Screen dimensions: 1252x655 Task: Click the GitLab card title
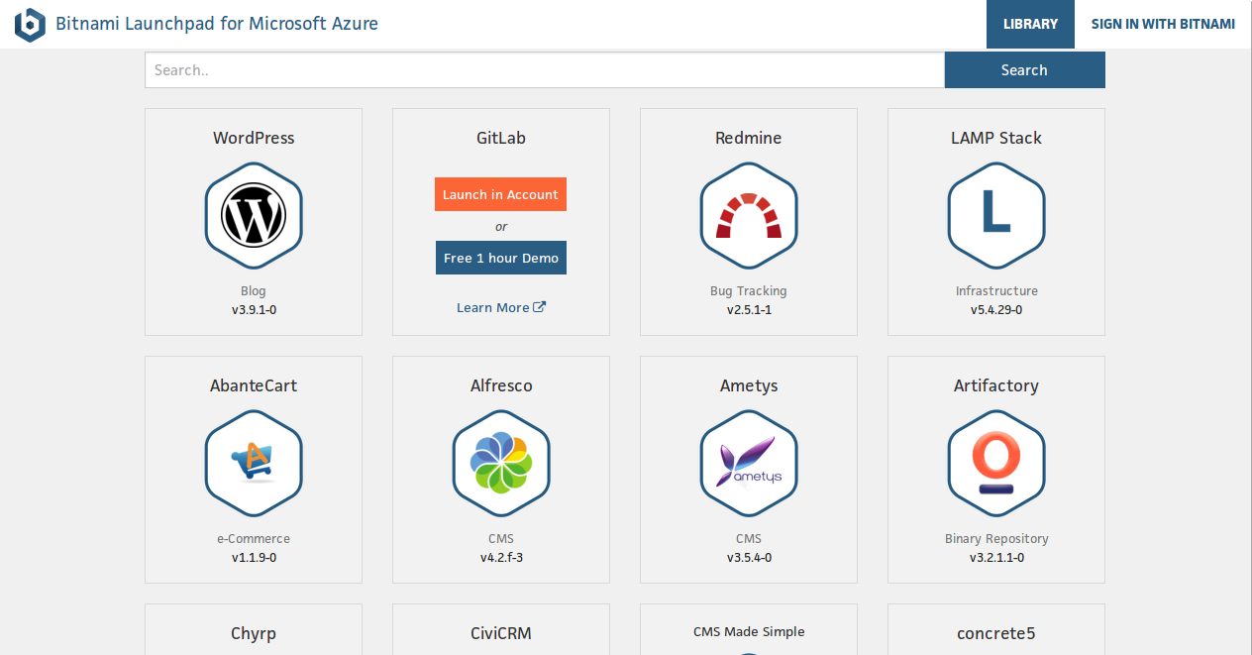[501, 138]
